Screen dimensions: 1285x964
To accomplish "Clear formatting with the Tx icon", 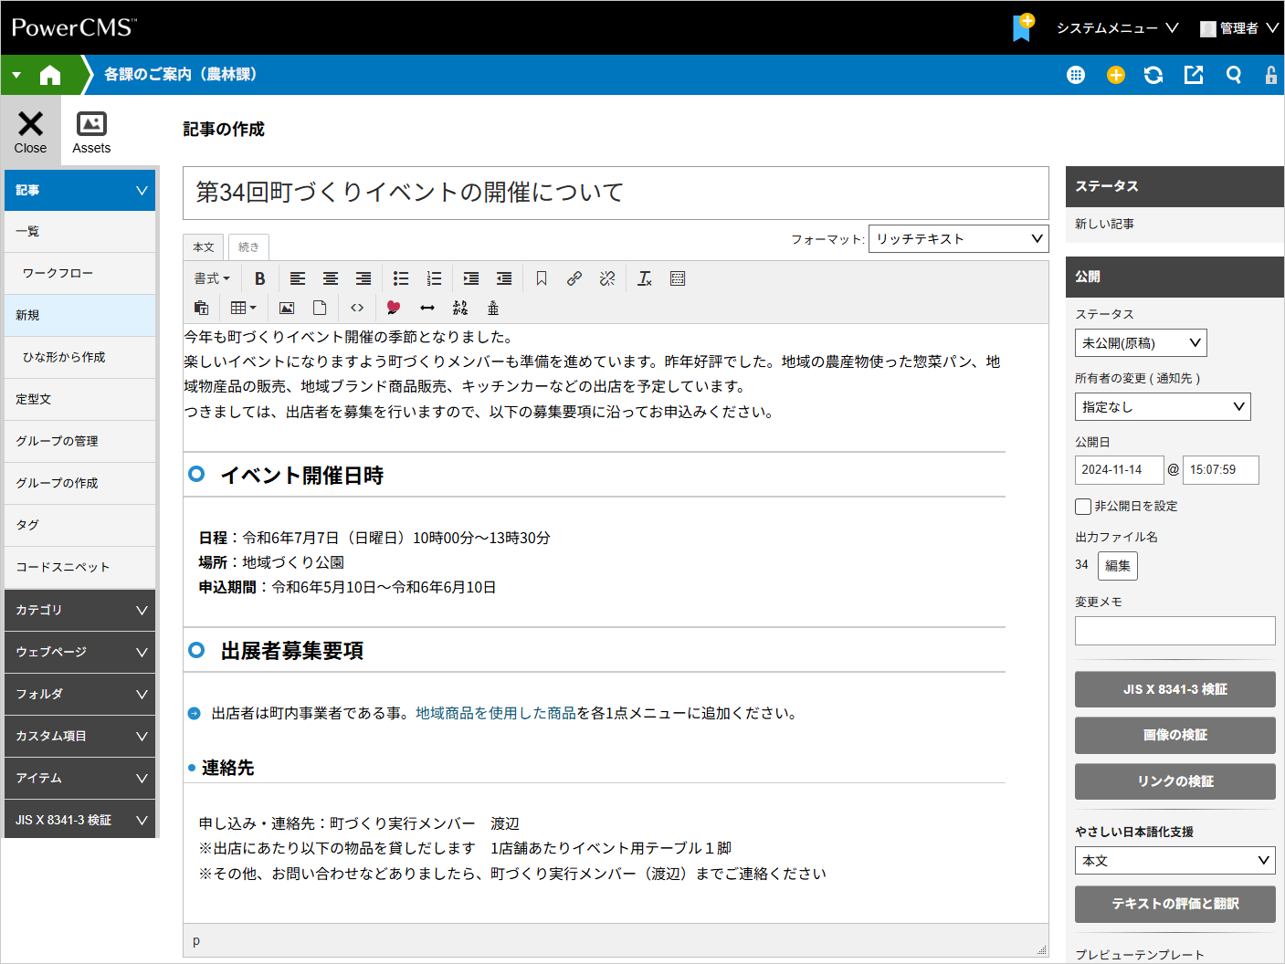I will coord(645,278).
